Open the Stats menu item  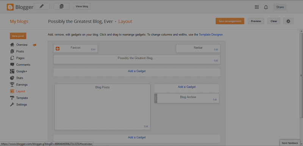[20, 78]
